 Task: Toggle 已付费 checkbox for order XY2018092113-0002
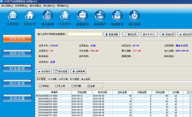[176, 96]
